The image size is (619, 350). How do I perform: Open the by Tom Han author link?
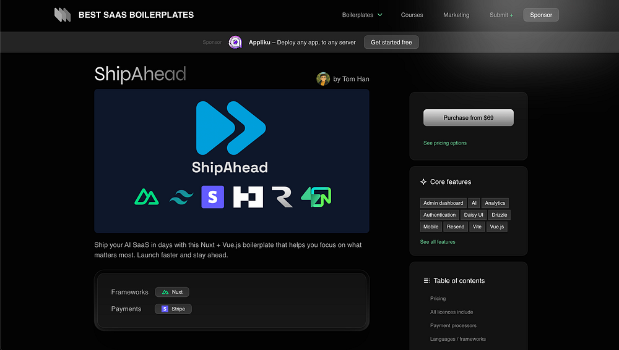[x=351, y=79]
